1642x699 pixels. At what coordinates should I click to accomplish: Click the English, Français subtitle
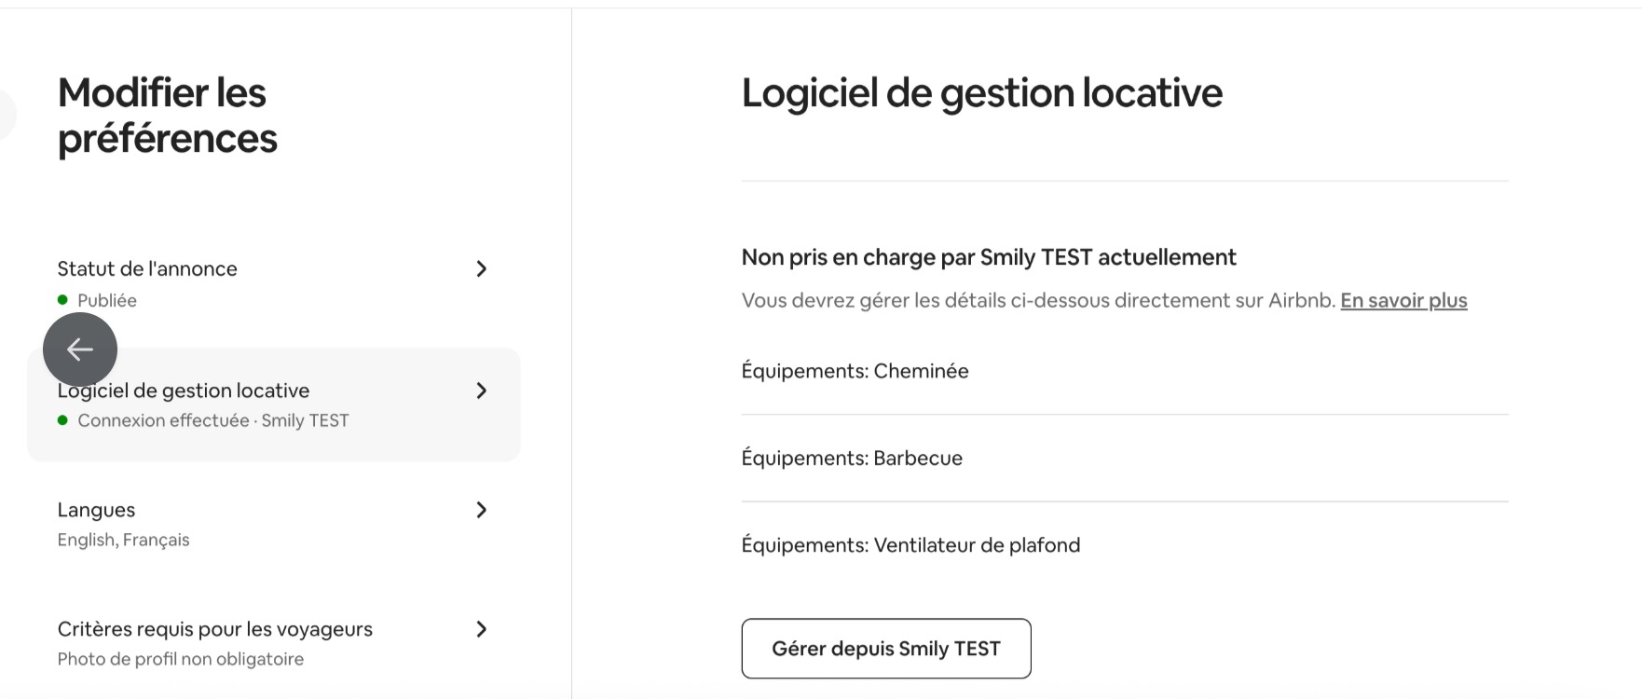coord(123,541)
